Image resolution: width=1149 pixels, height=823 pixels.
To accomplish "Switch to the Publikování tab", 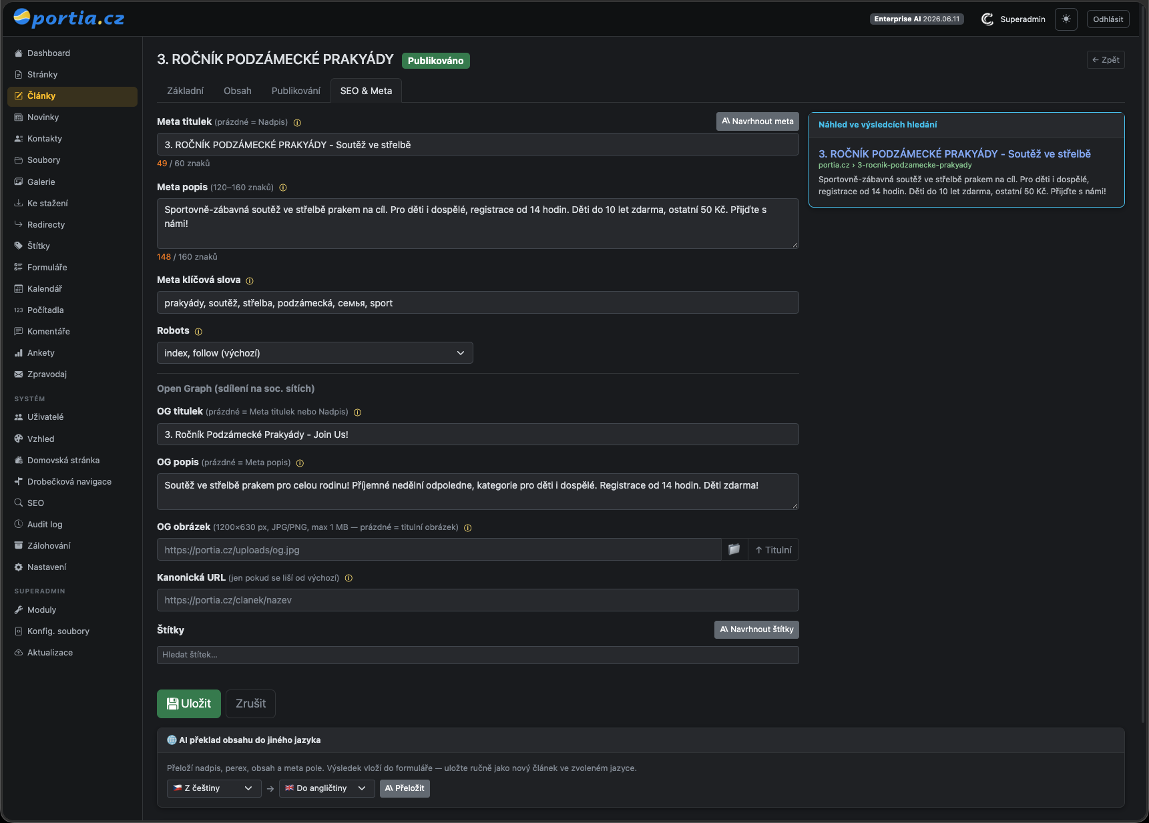I will (x=296, y=91).
